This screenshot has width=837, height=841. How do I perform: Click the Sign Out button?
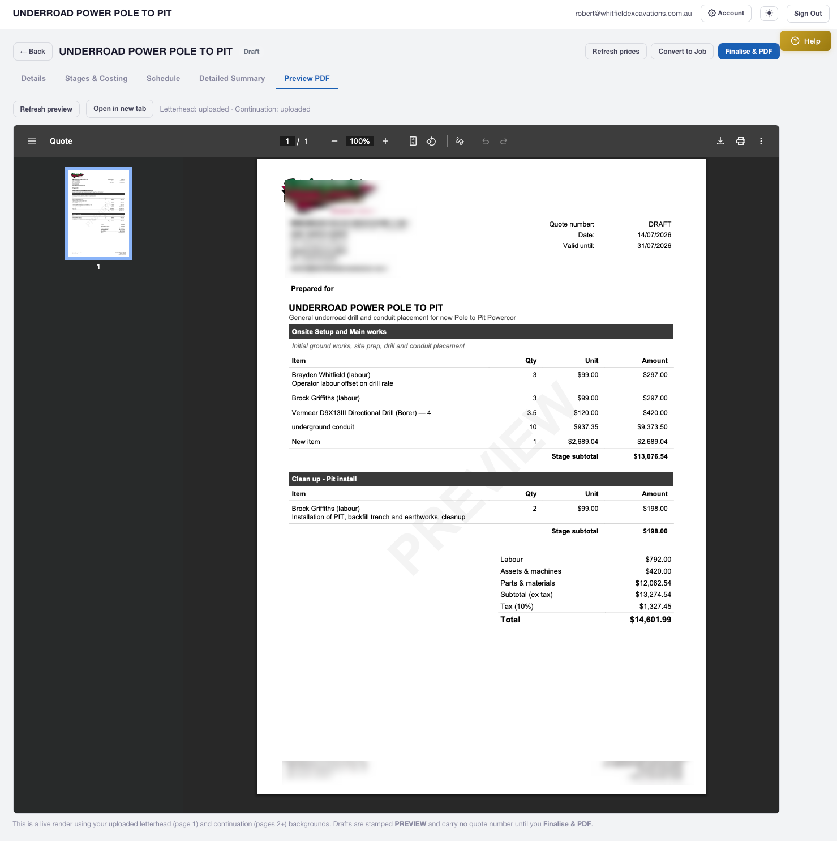808,14
